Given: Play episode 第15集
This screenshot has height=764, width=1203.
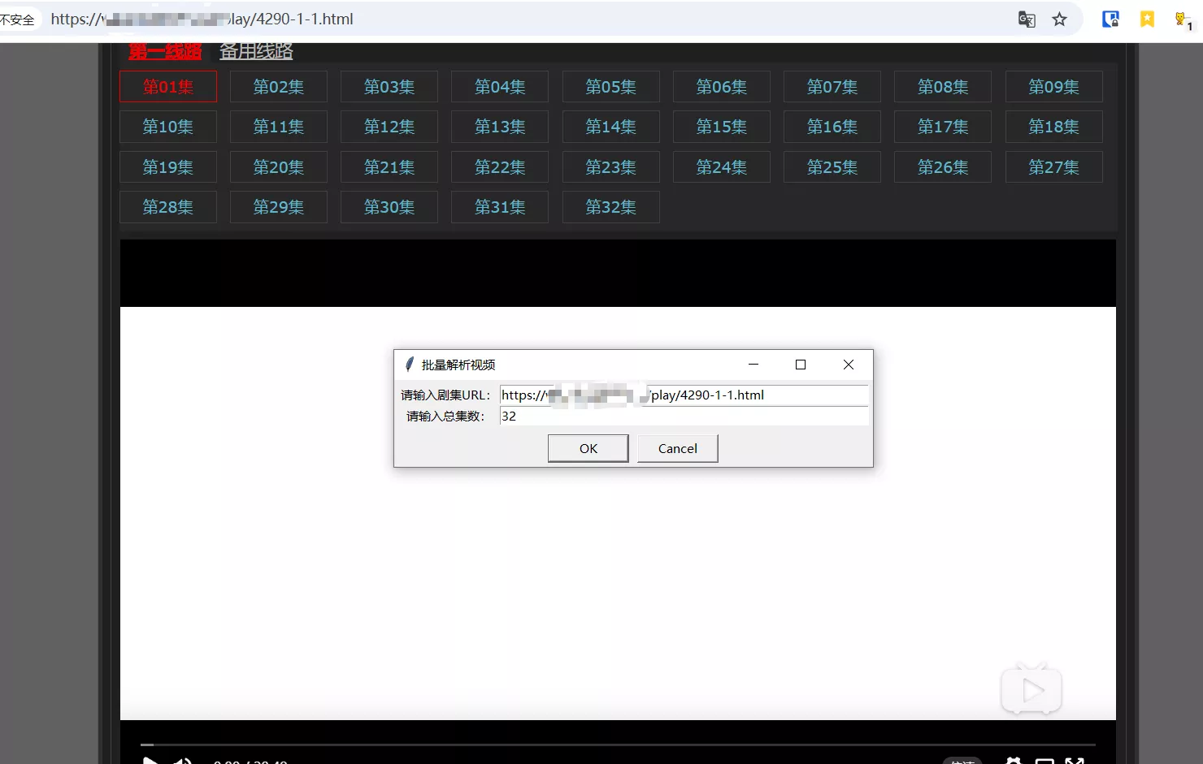Looking at the screenshot, I should point(722,127).
